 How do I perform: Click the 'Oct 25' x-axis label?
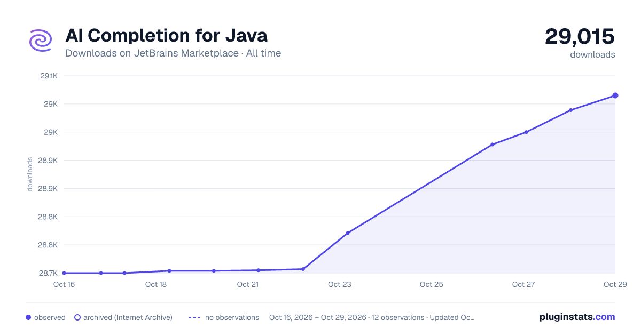click(432, 284)
